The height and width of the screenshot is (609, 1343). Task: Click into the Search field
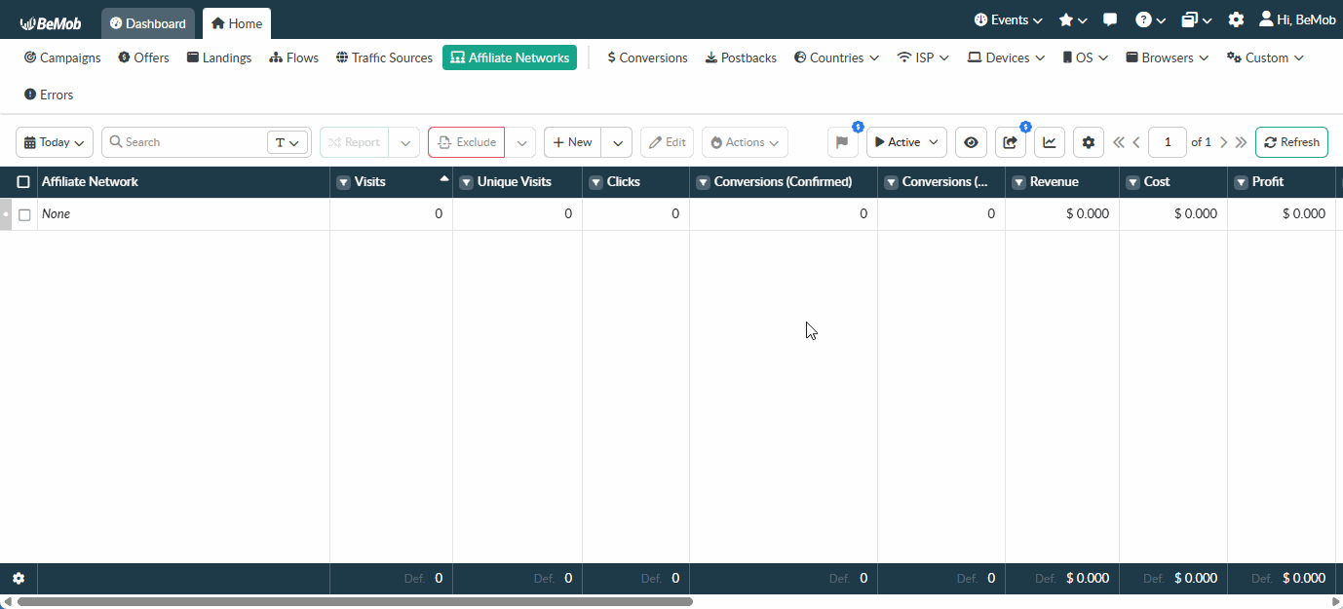pyautogui.click(x=185, y=142)
